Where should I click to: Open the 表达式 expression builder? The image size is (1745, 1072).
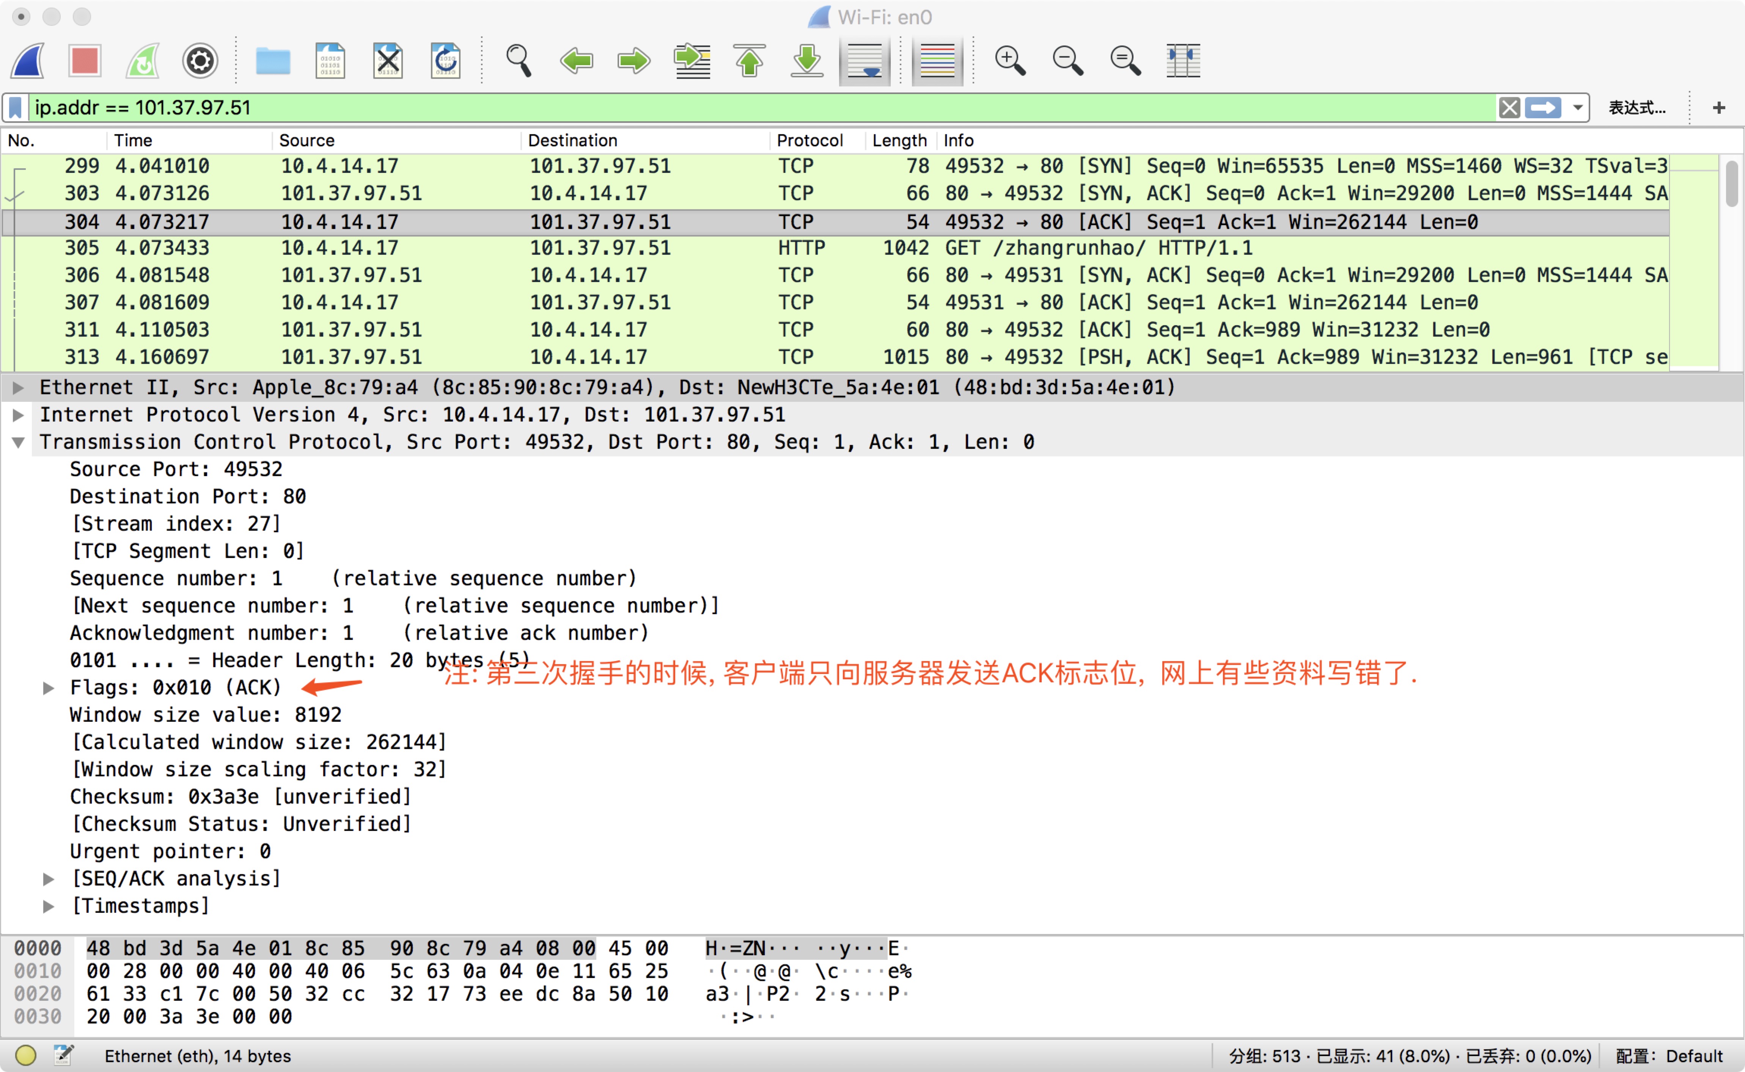point(1637,108)
